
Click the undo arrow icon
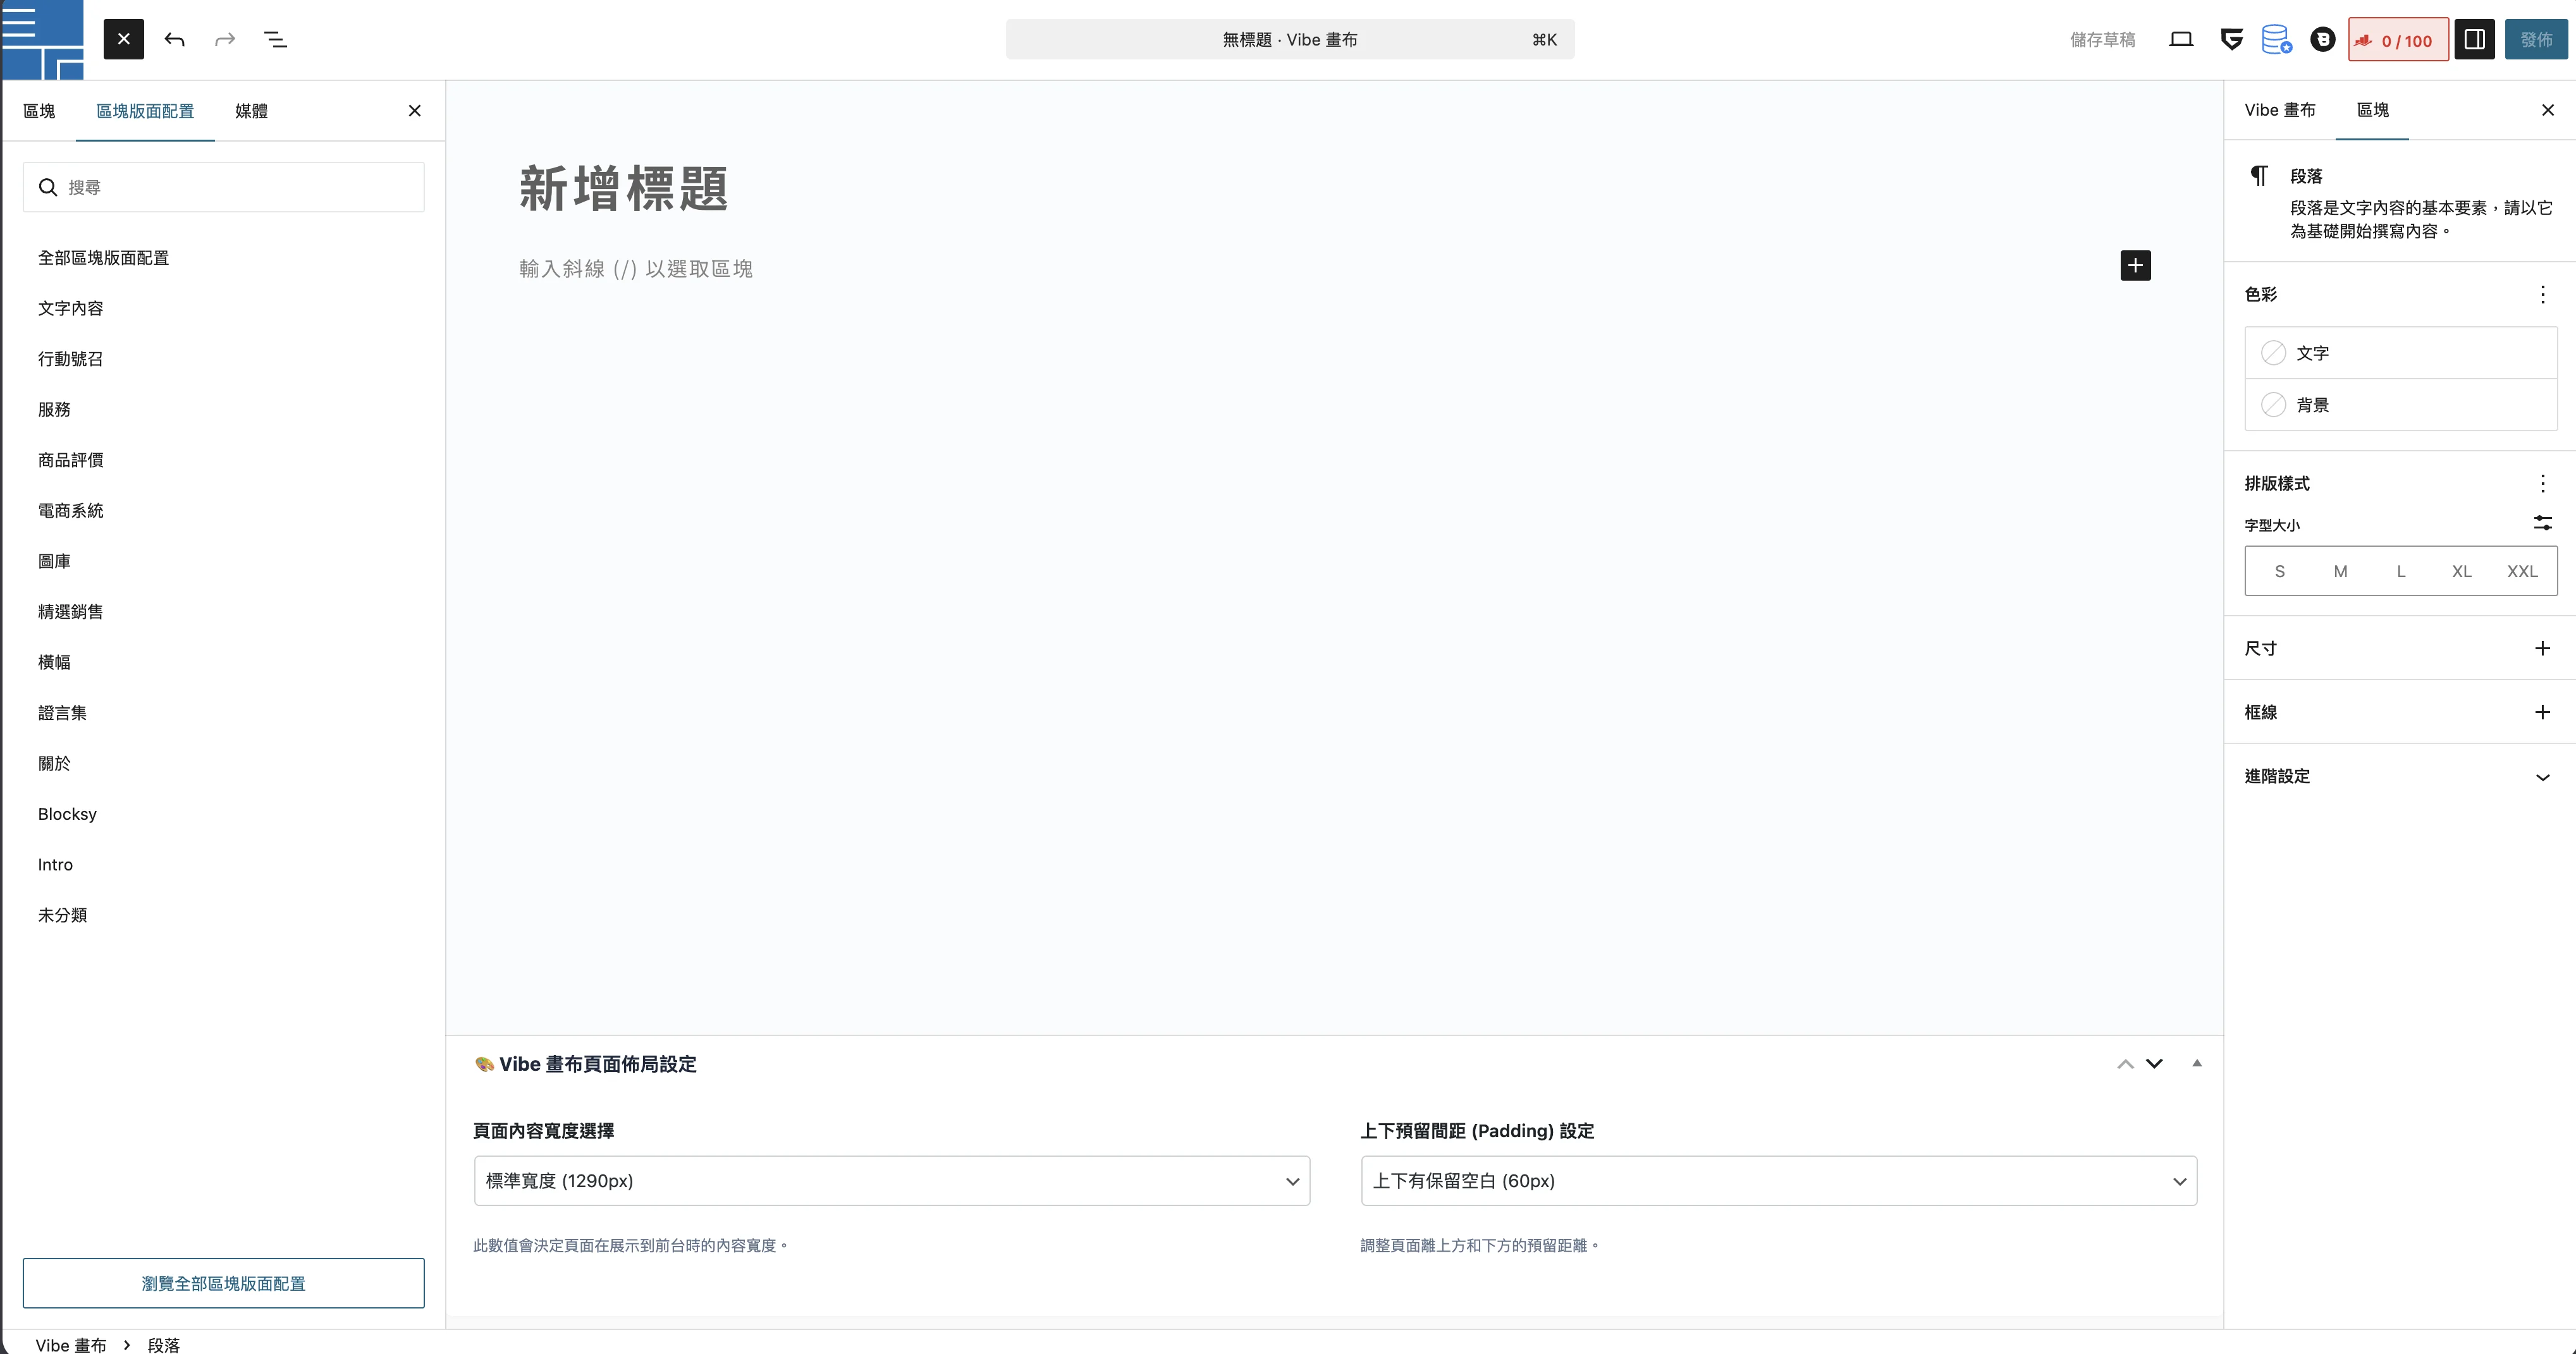point(174,39)
